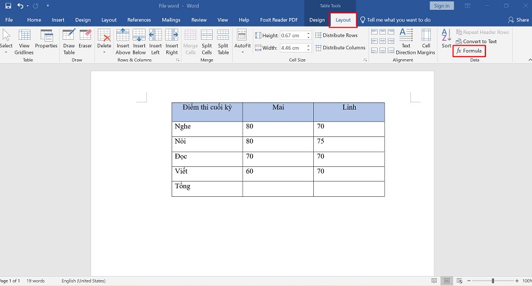
Task: Decrease column Width with the down arrow
Action: point(309,50)
